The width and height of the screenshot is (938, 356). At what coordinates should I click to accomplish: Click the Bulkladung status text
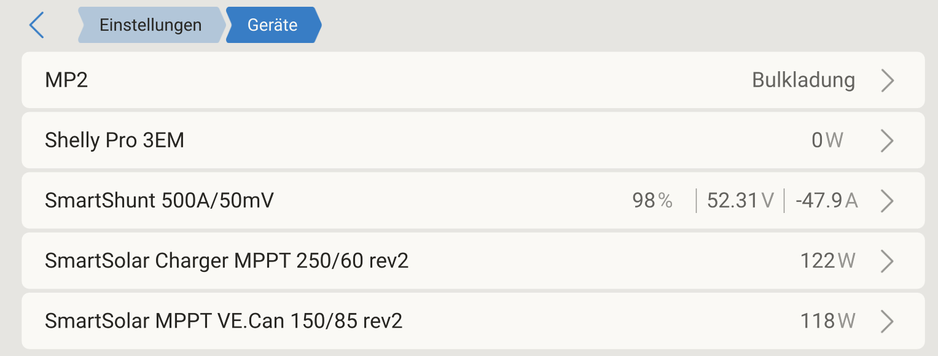(x=803, y=80)
